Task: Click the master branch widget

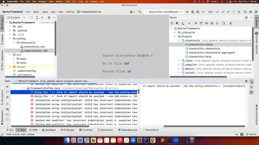Action: pos(251,134)
